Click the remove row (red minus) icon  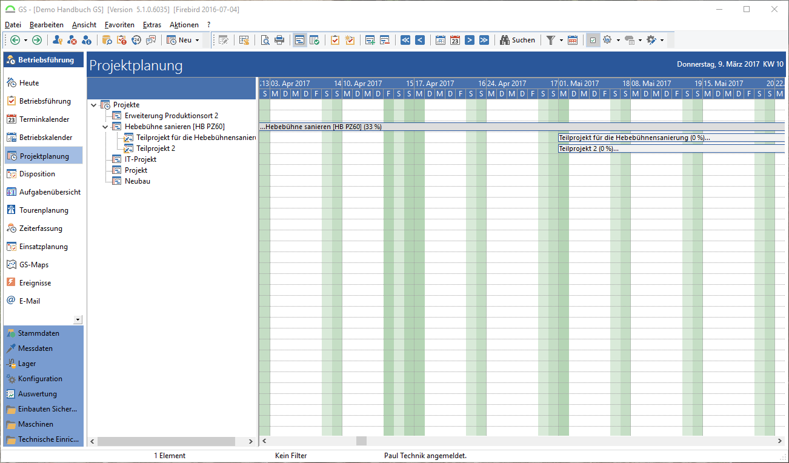385,40
